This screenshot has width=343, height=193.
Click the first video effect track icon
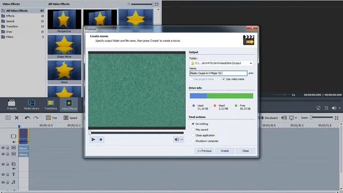click(x=13, y=148)
